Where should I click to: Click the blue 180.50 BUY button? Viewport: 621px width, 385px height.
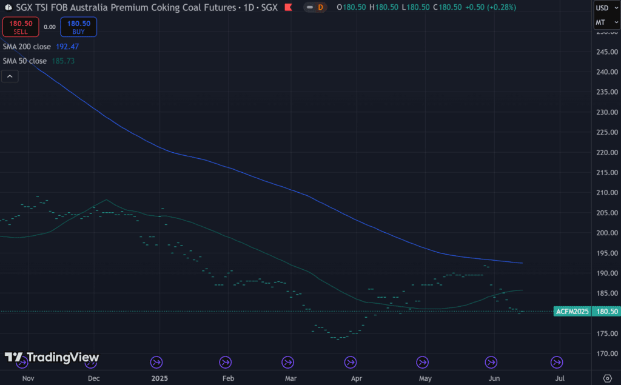(78, 27)
